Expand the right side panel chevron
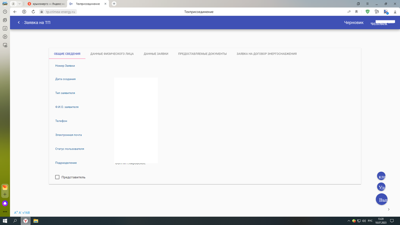This screenshot has width=400, height=225. [x=389, y=209]
